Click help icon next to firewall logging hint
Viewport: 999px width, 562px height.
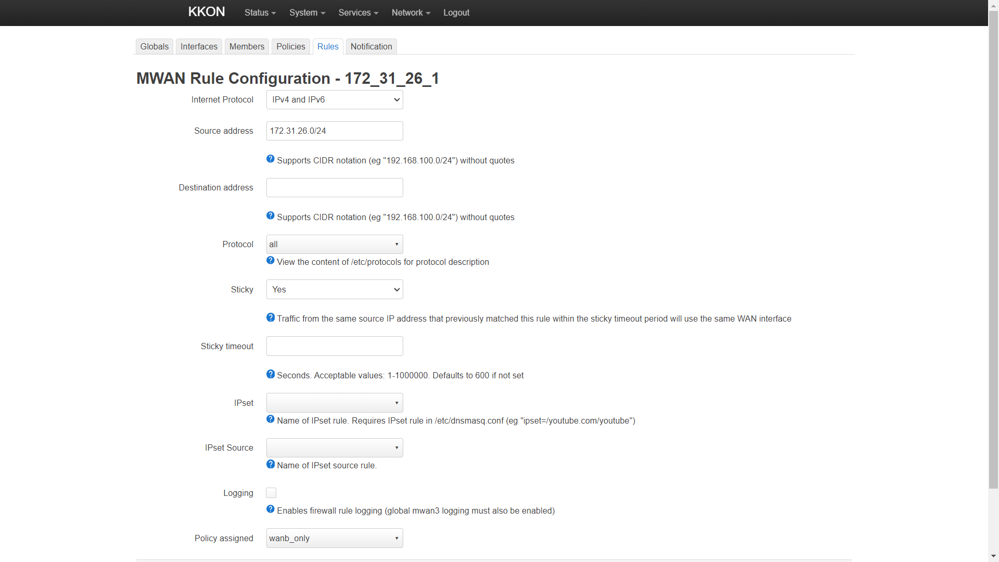click(271, 509)
